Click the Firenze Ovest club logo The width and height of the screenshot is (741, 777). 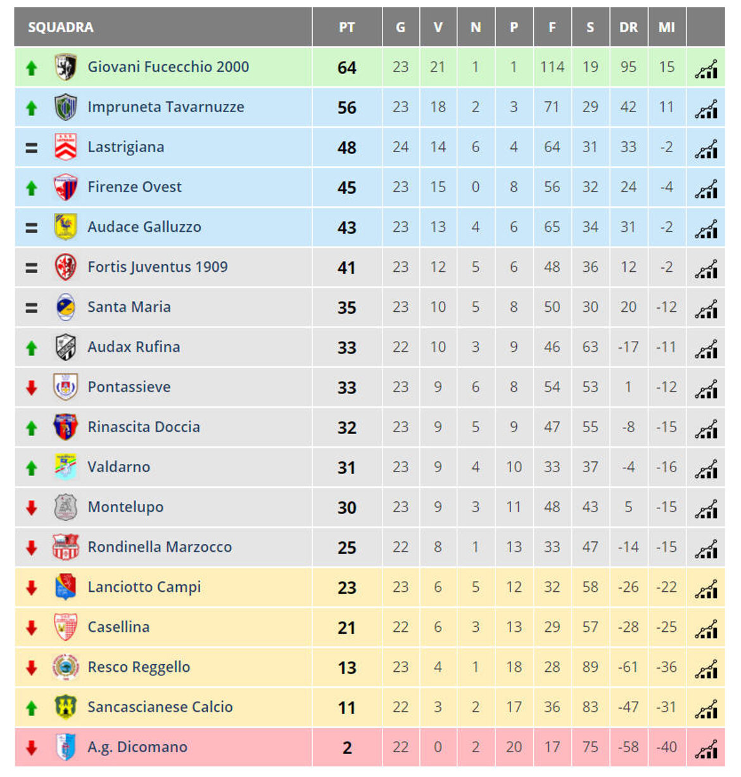click(63, 186)
